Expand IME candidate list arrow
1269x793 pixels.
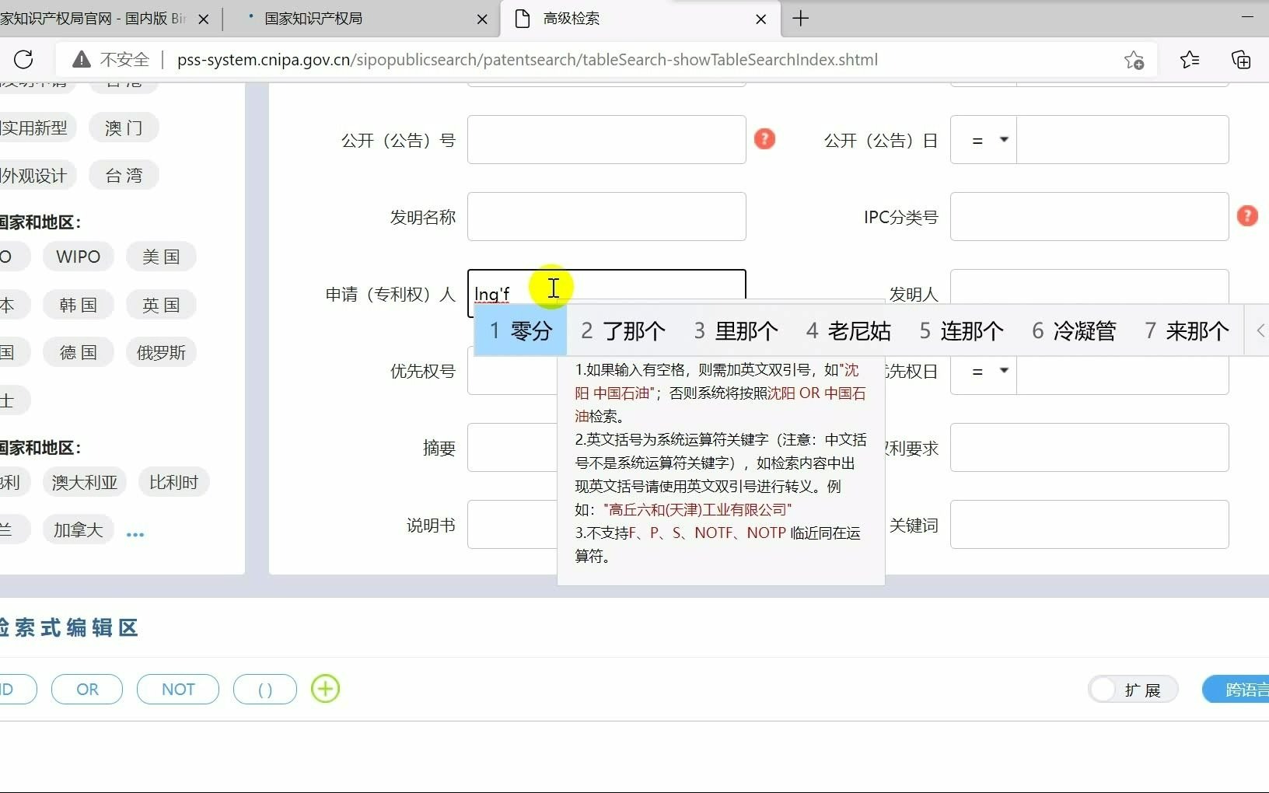coord(1260,330)
